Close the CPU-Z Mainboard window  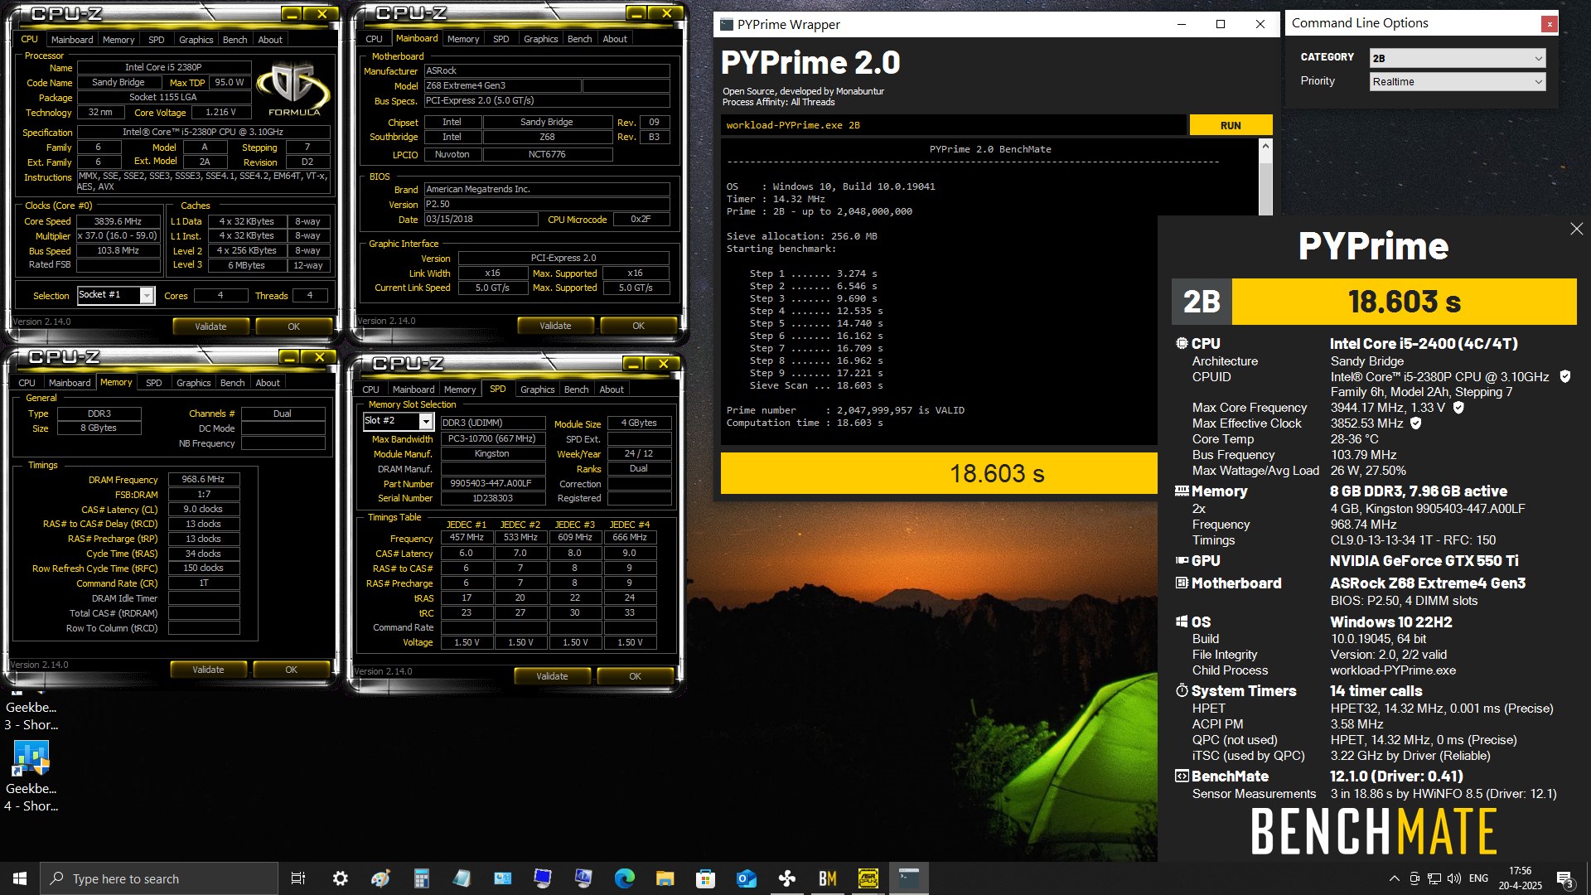pos(666,13)
